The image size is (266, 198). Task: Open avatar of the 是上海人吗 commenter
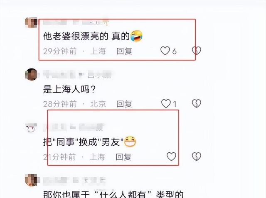(31, 74)
